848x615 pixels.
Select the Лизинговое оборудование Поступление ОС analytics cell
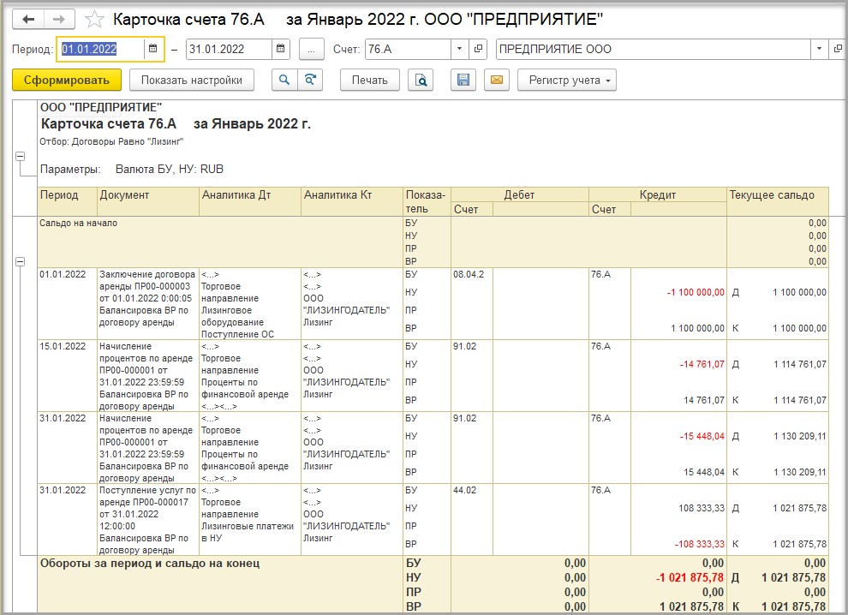point(249,304)
